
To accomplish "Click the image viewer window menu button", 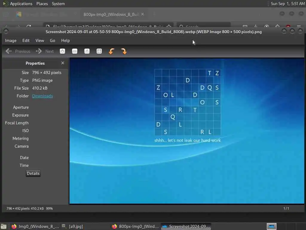I will 6,31.
